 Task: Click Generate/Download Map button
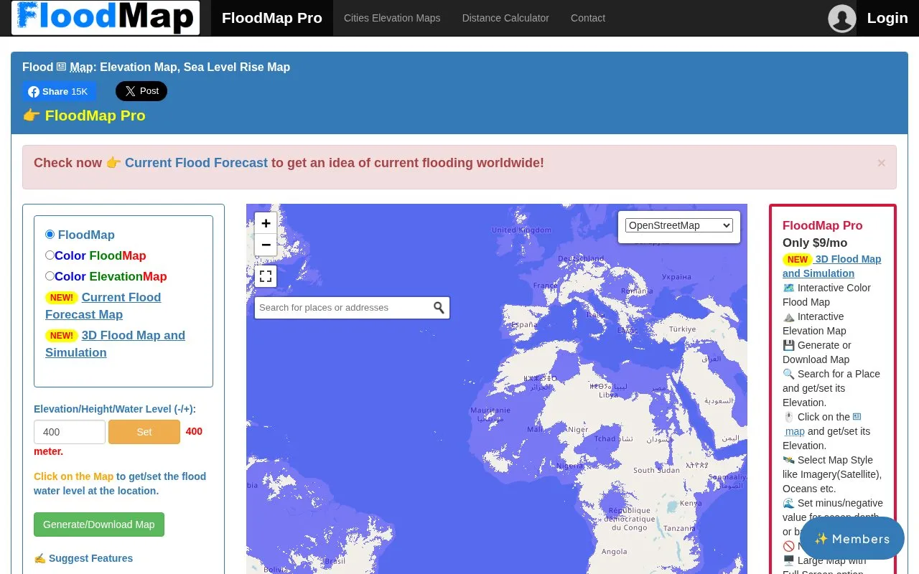coord(99,524)
